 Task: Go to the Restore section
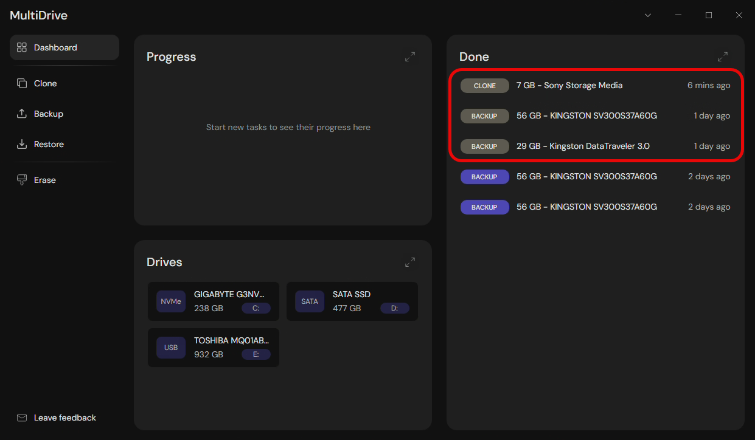click(x=49, y=144)
